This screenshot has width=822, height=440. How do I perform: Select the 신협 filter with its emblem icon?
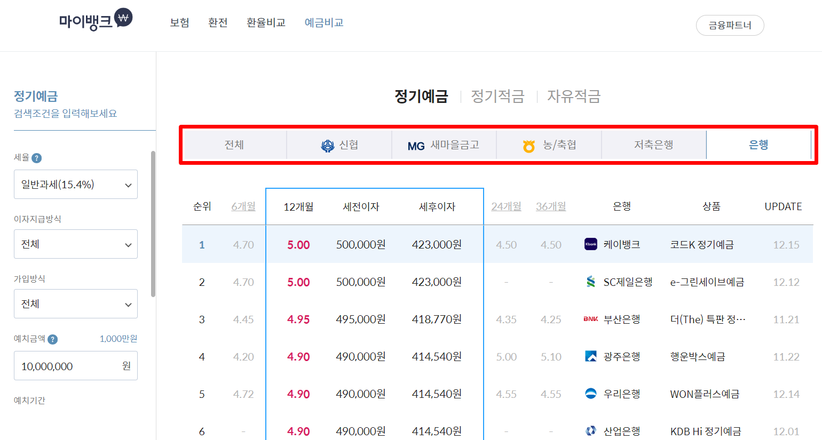click(324, 145)
